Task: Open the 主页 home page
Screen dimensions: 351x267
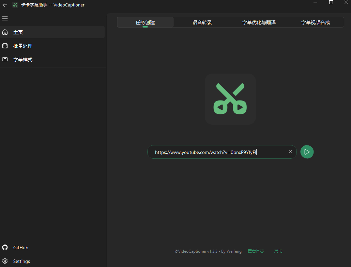Action: click(52, 32)
